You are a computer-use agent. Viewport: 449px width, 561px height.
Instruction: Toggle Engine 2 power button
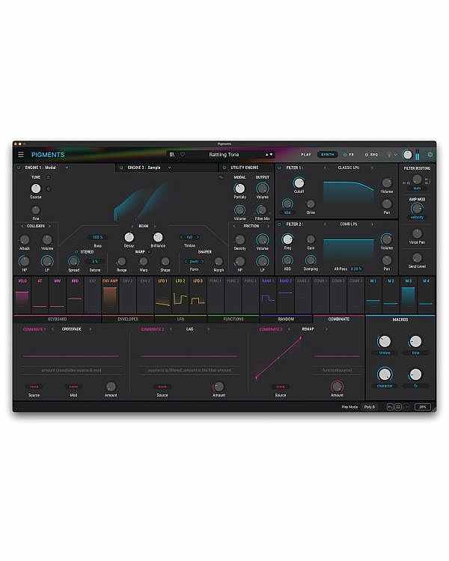pos(121,168)
